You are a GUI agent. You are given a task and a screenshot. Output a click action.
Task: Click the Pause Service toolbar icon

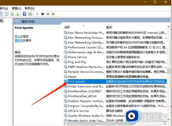point(48,14)
